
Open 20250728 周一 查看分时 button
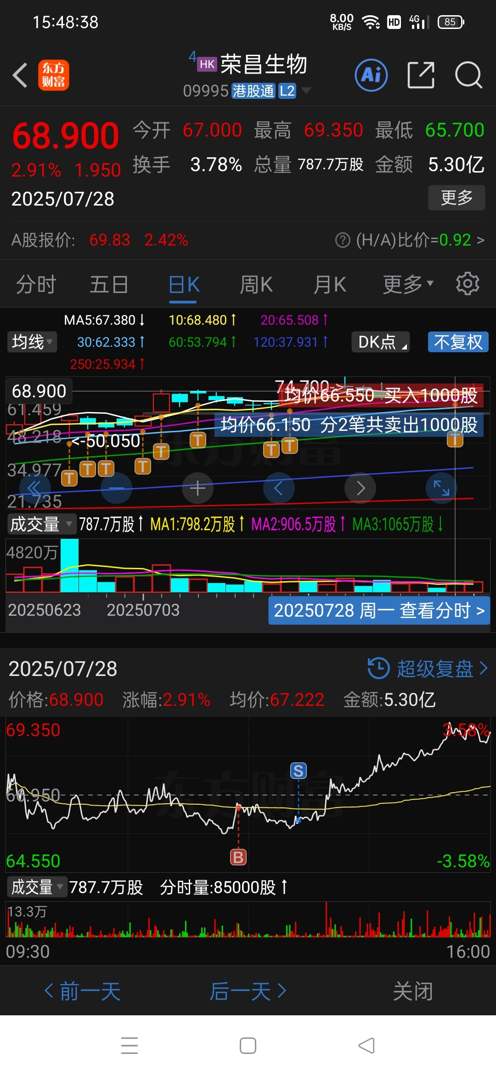click(379, 611)
